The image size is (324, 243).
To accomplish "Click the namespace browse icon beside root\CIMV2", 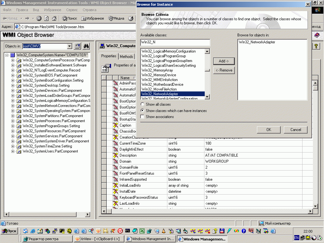I will click(x=78, y=46).
